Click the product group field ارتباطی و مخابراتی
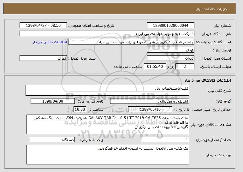Image resolution: width=243 pixels, height=172 pixels. point(150,101)
